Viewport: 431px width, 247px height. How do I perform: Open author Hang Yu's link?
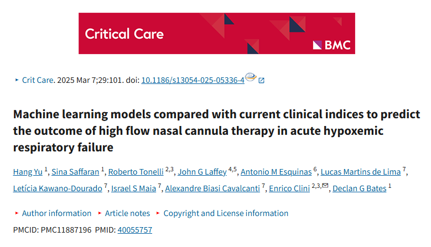(28, 172)
